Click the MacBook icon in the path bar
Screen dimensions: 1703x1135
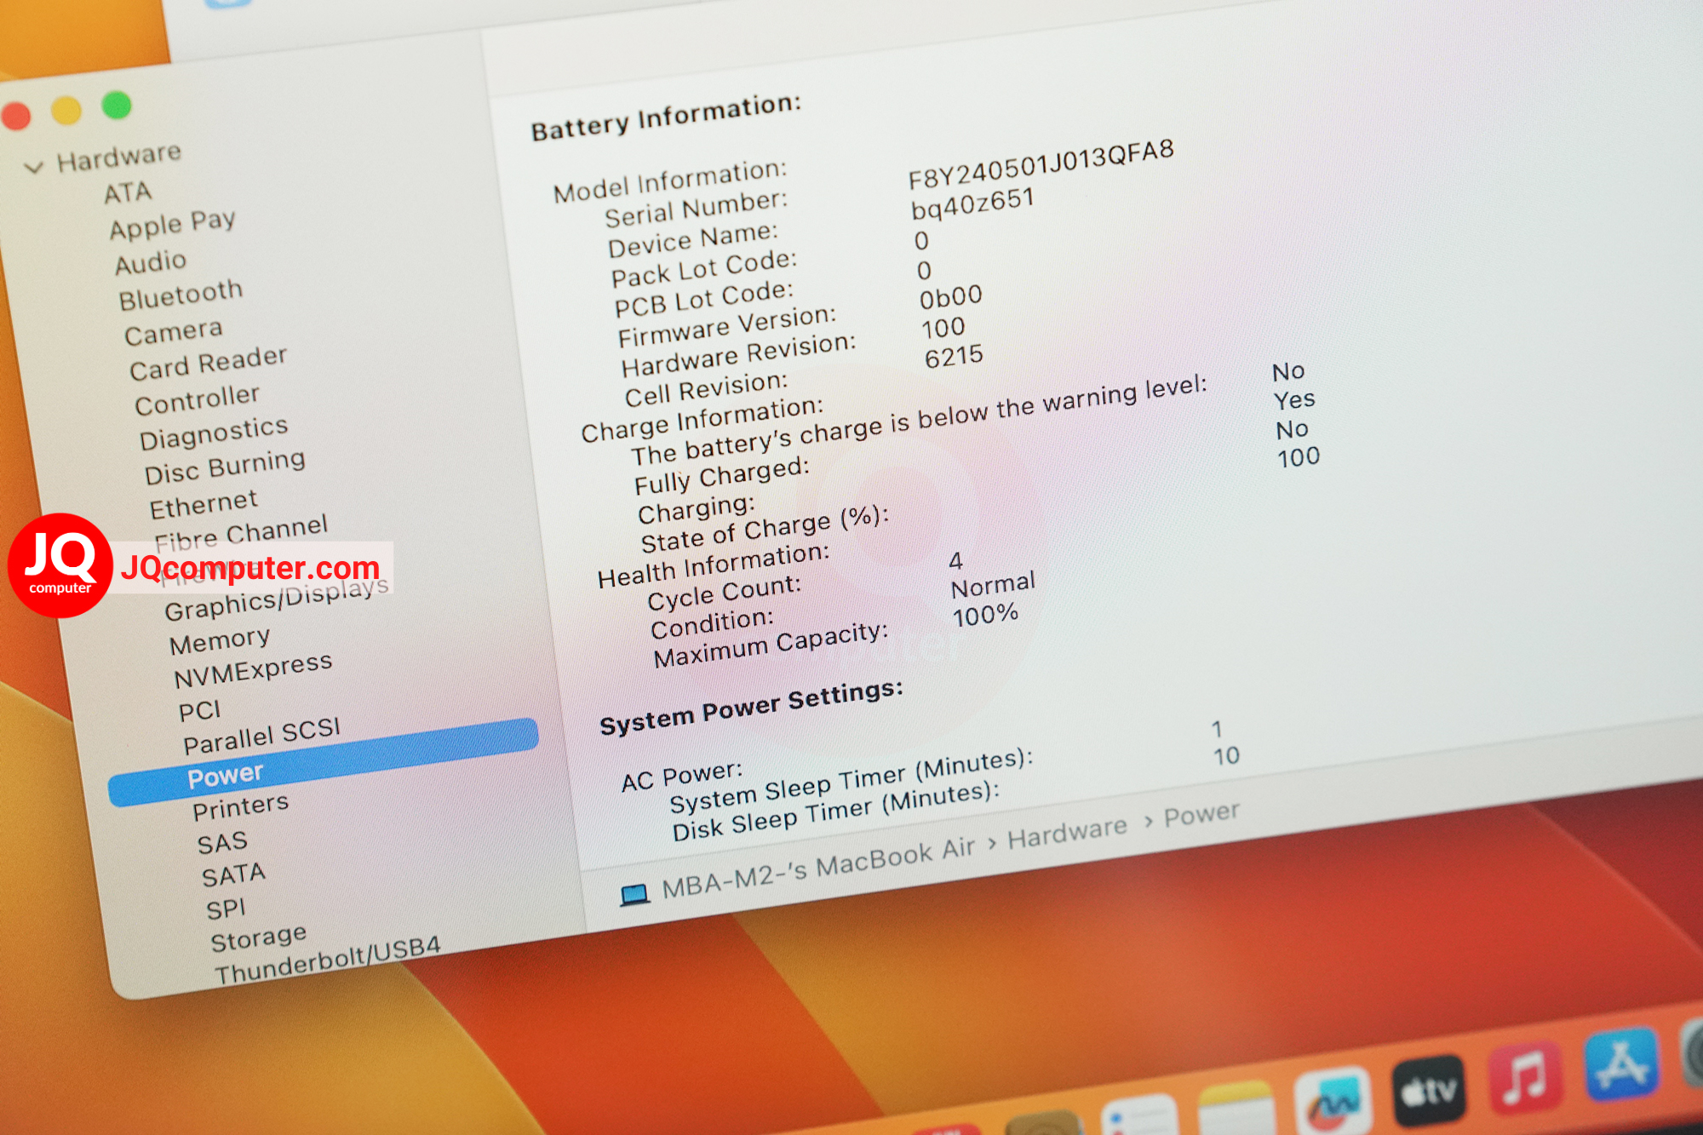click(x=634, y=895)
